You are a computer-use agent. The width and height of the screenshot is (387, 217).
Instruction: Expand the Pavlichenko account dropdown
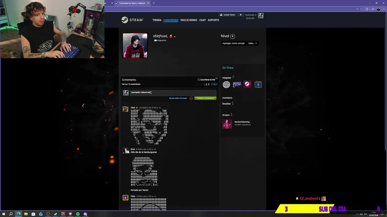pos(251,15)
